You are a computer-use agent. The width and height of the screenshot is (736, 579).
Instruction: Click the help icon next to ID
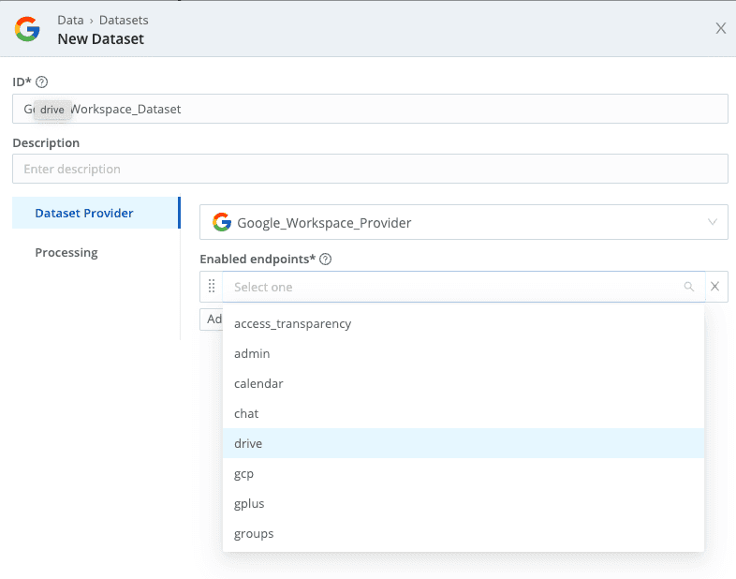41,82
